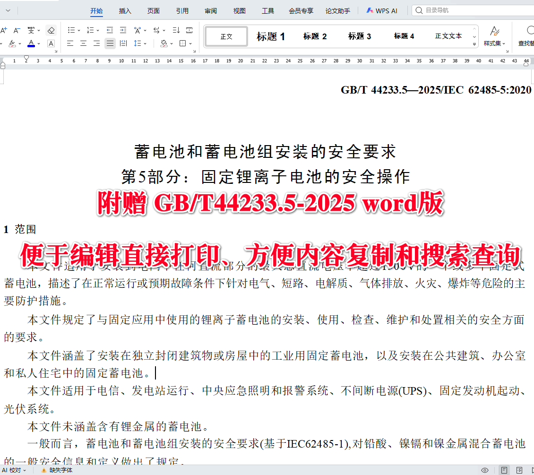The width and height of the screenshot is (534, 475).
Task: Switch to page layout view
Action: pyautogui.click(x=504, y=470)
